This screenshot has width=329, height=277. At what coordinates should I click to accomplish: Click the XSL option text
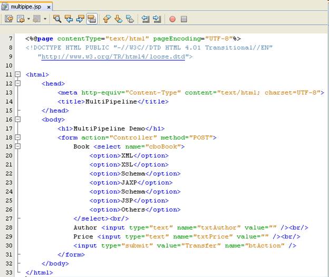point(127,165)
